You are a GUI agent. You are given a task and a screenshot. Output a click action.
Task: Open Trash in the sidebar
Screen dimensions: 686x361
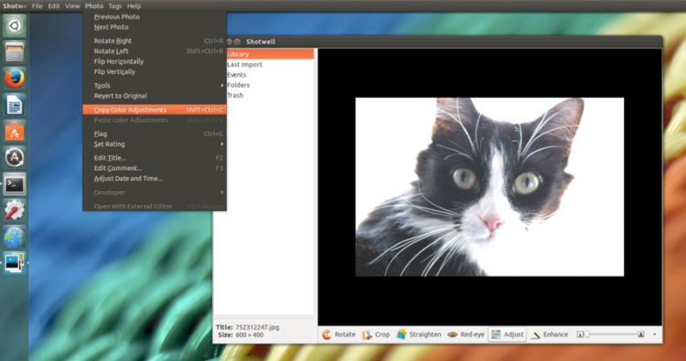point(235,95)
